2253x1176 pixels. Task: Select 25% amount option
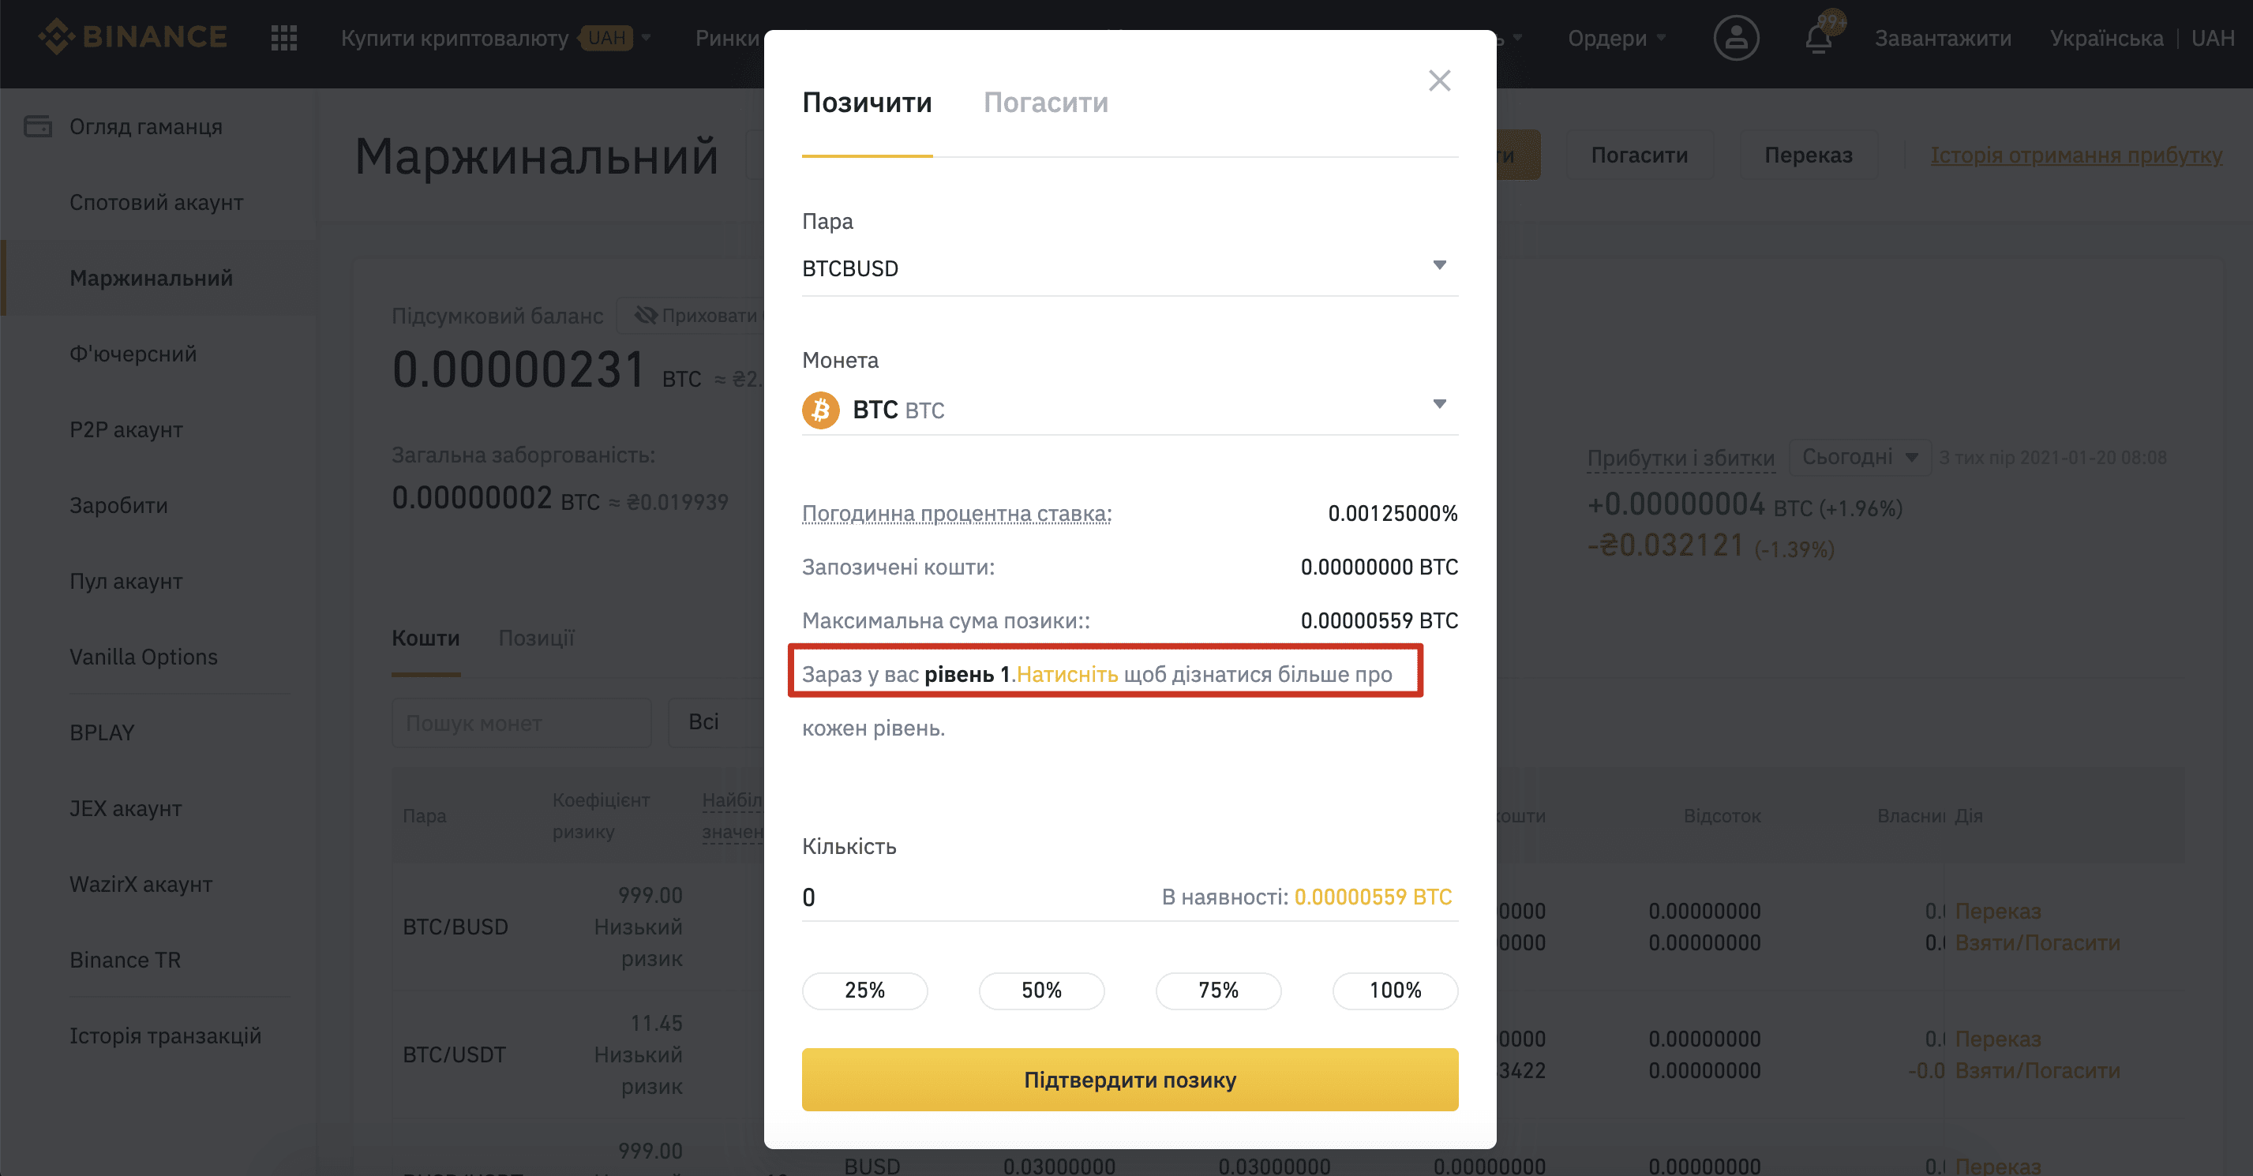(865, 991)
